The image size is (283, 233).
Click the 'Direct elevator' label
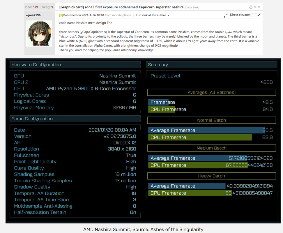240,15
